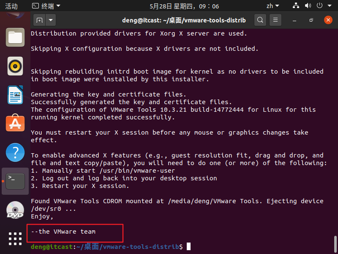Launch Rhythmbox music player from the dock
338x254 pixels.
coord(15,66)
